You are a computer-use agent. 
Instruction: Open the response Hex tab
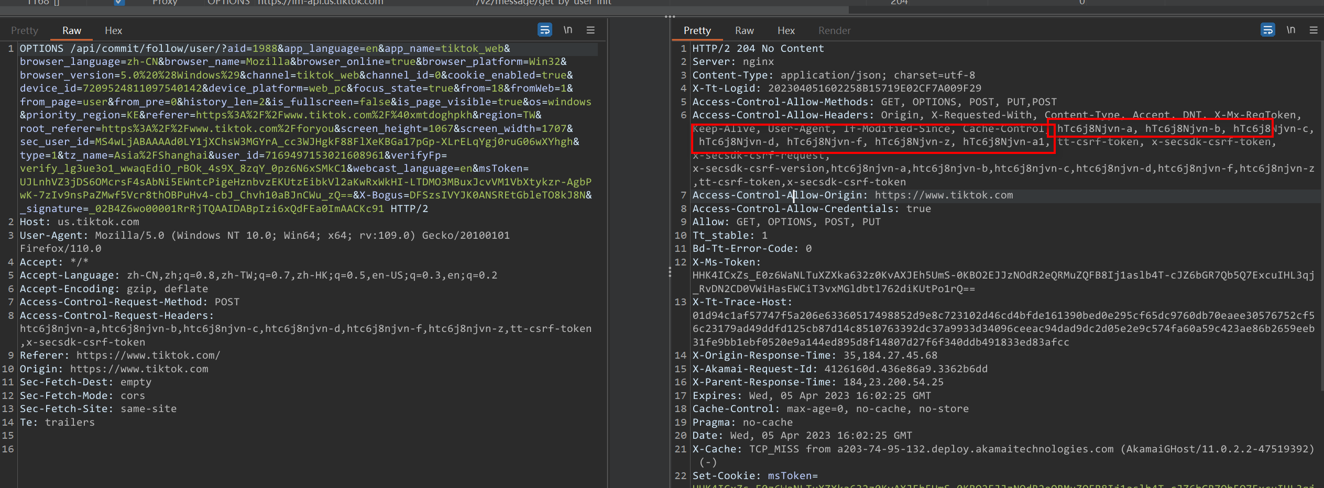click(x=786, y=30)
